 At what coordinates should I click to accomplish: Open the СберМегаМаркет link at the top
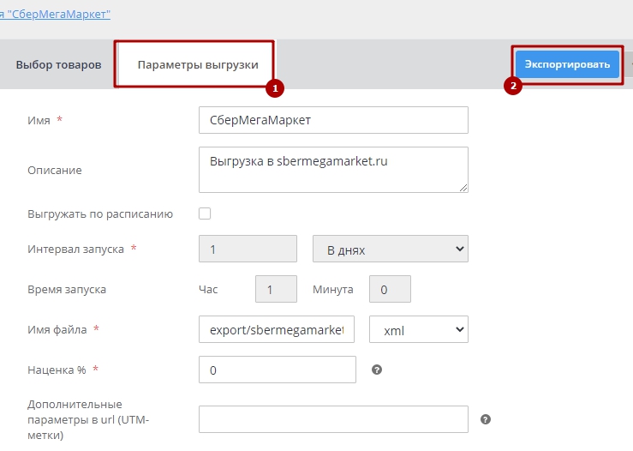click(57, 15)
